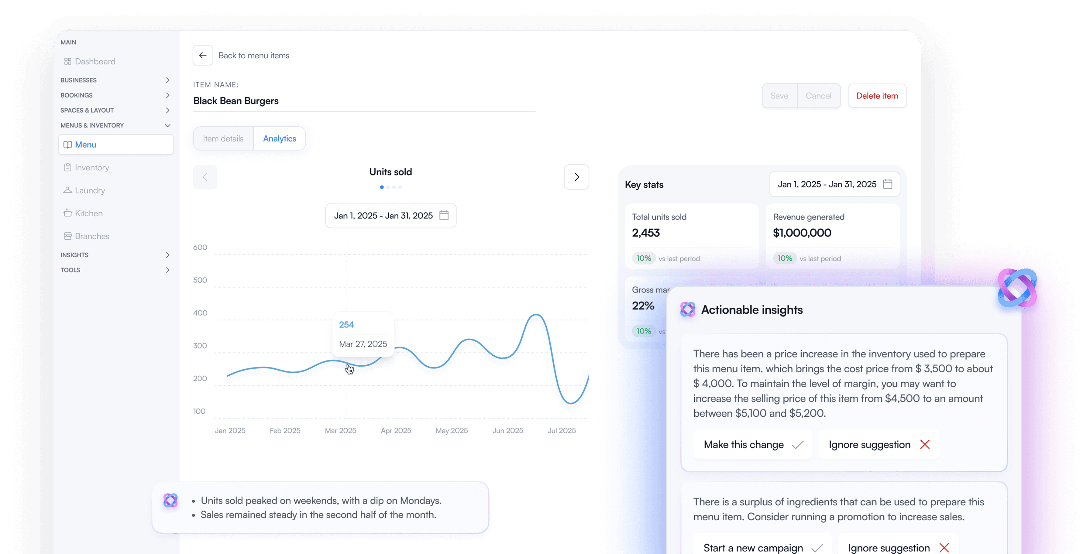Click the 10% badge under Total units sold
This screenshot has width=1083, height=554.
tap(644, 258)
